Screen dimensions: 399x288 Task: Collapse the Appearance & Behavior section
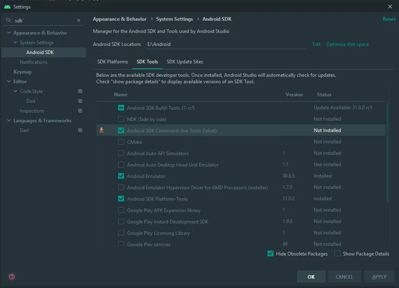(9, 33)
